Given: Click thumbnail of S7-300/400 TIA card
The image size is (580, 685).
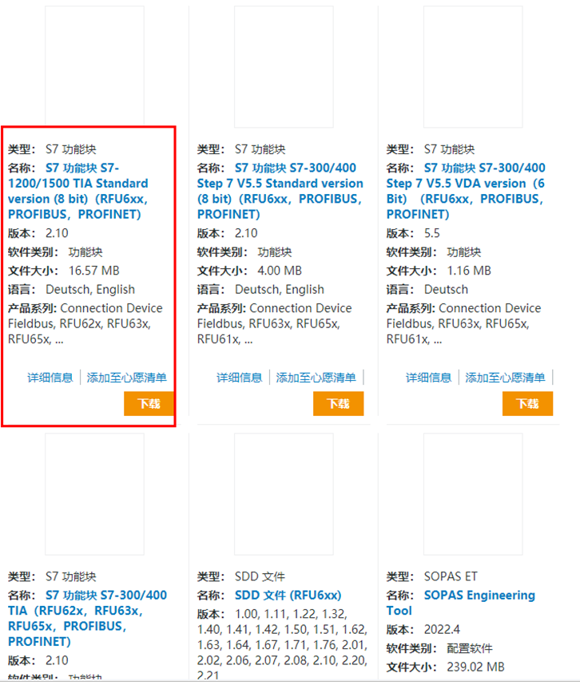Looking at the screenshot, I should click(x=94, y=494).
